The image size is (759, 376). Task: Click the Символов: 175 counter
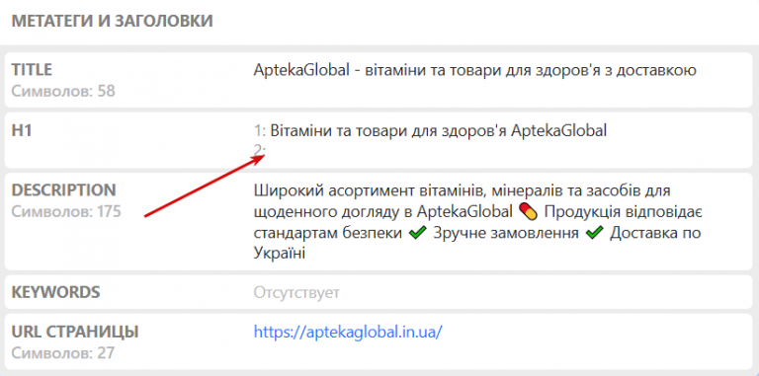point(66,211)
